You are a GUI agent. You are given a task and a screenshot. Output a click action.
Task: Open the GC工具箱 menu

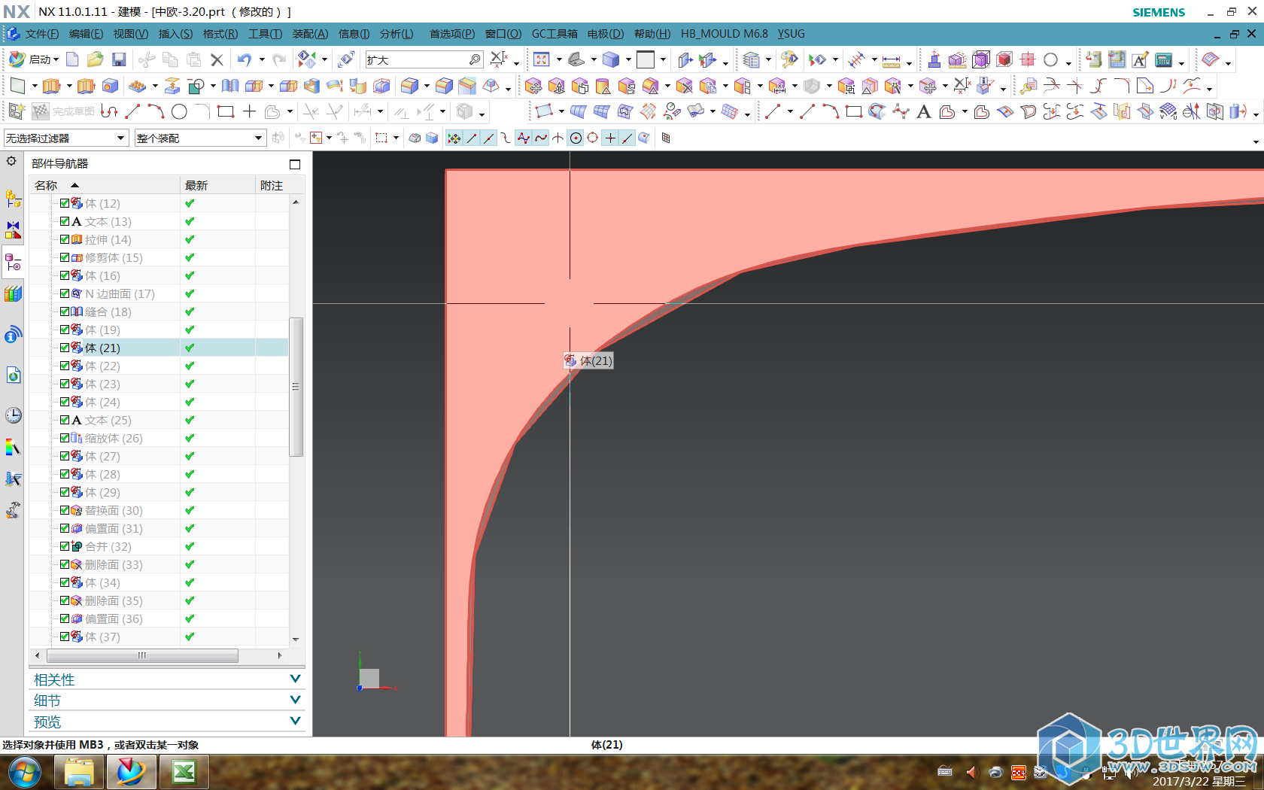[555, 34]
